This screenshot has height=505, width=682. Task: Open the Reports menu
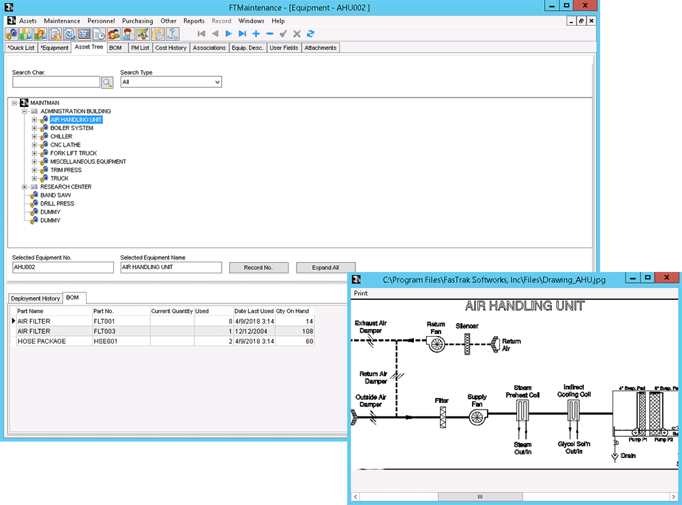pyautogui.click(x=194, y=21)
